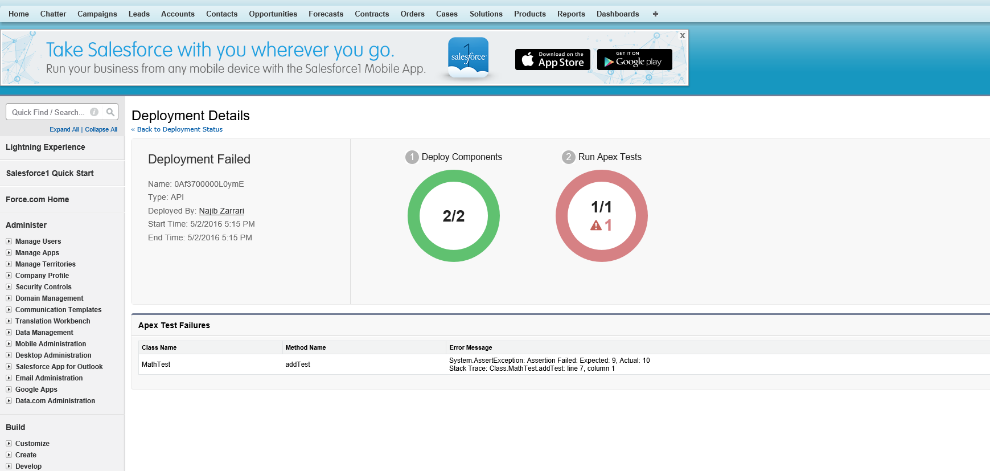Click the MathTest class name cell
990x471 pixels.
(156, 364)
